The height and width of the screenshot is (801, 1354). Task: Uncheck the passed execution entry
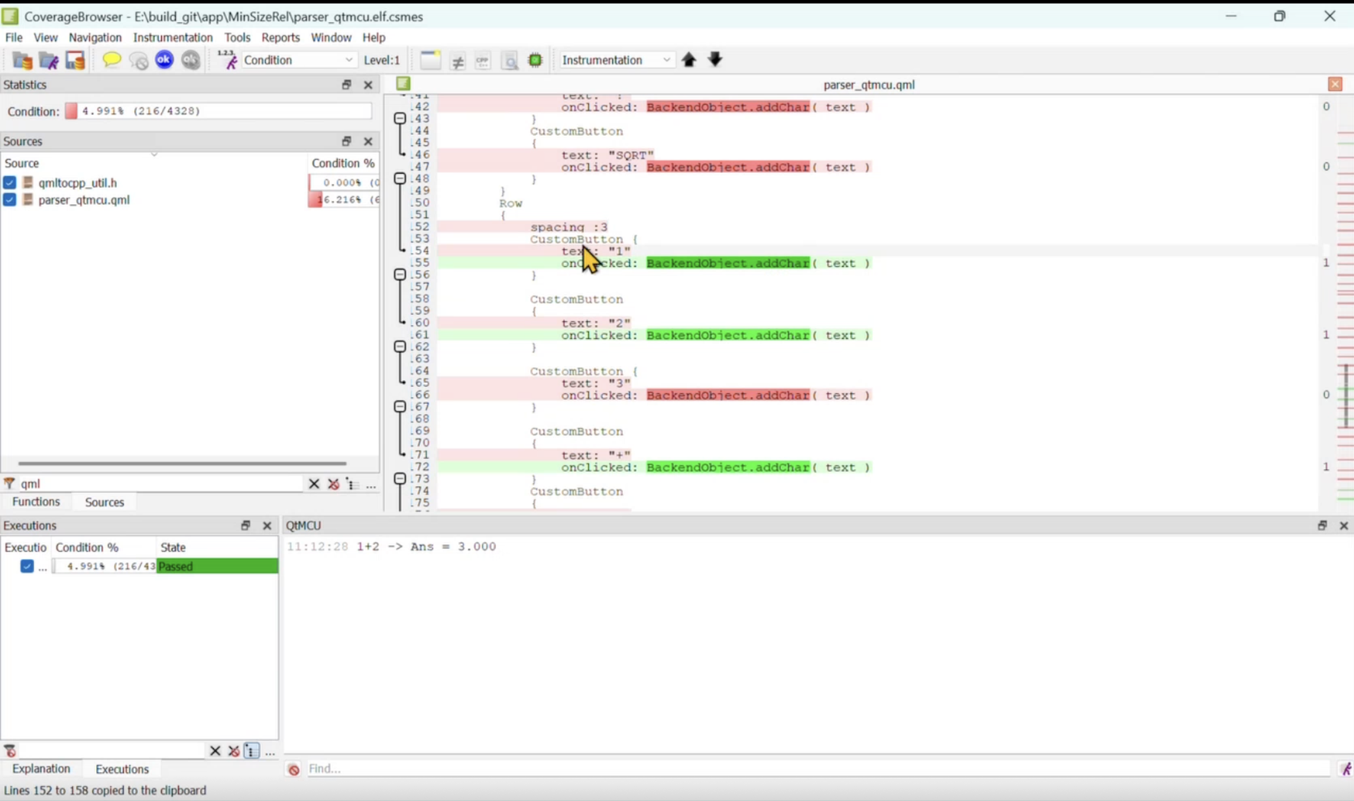[27, 566]
